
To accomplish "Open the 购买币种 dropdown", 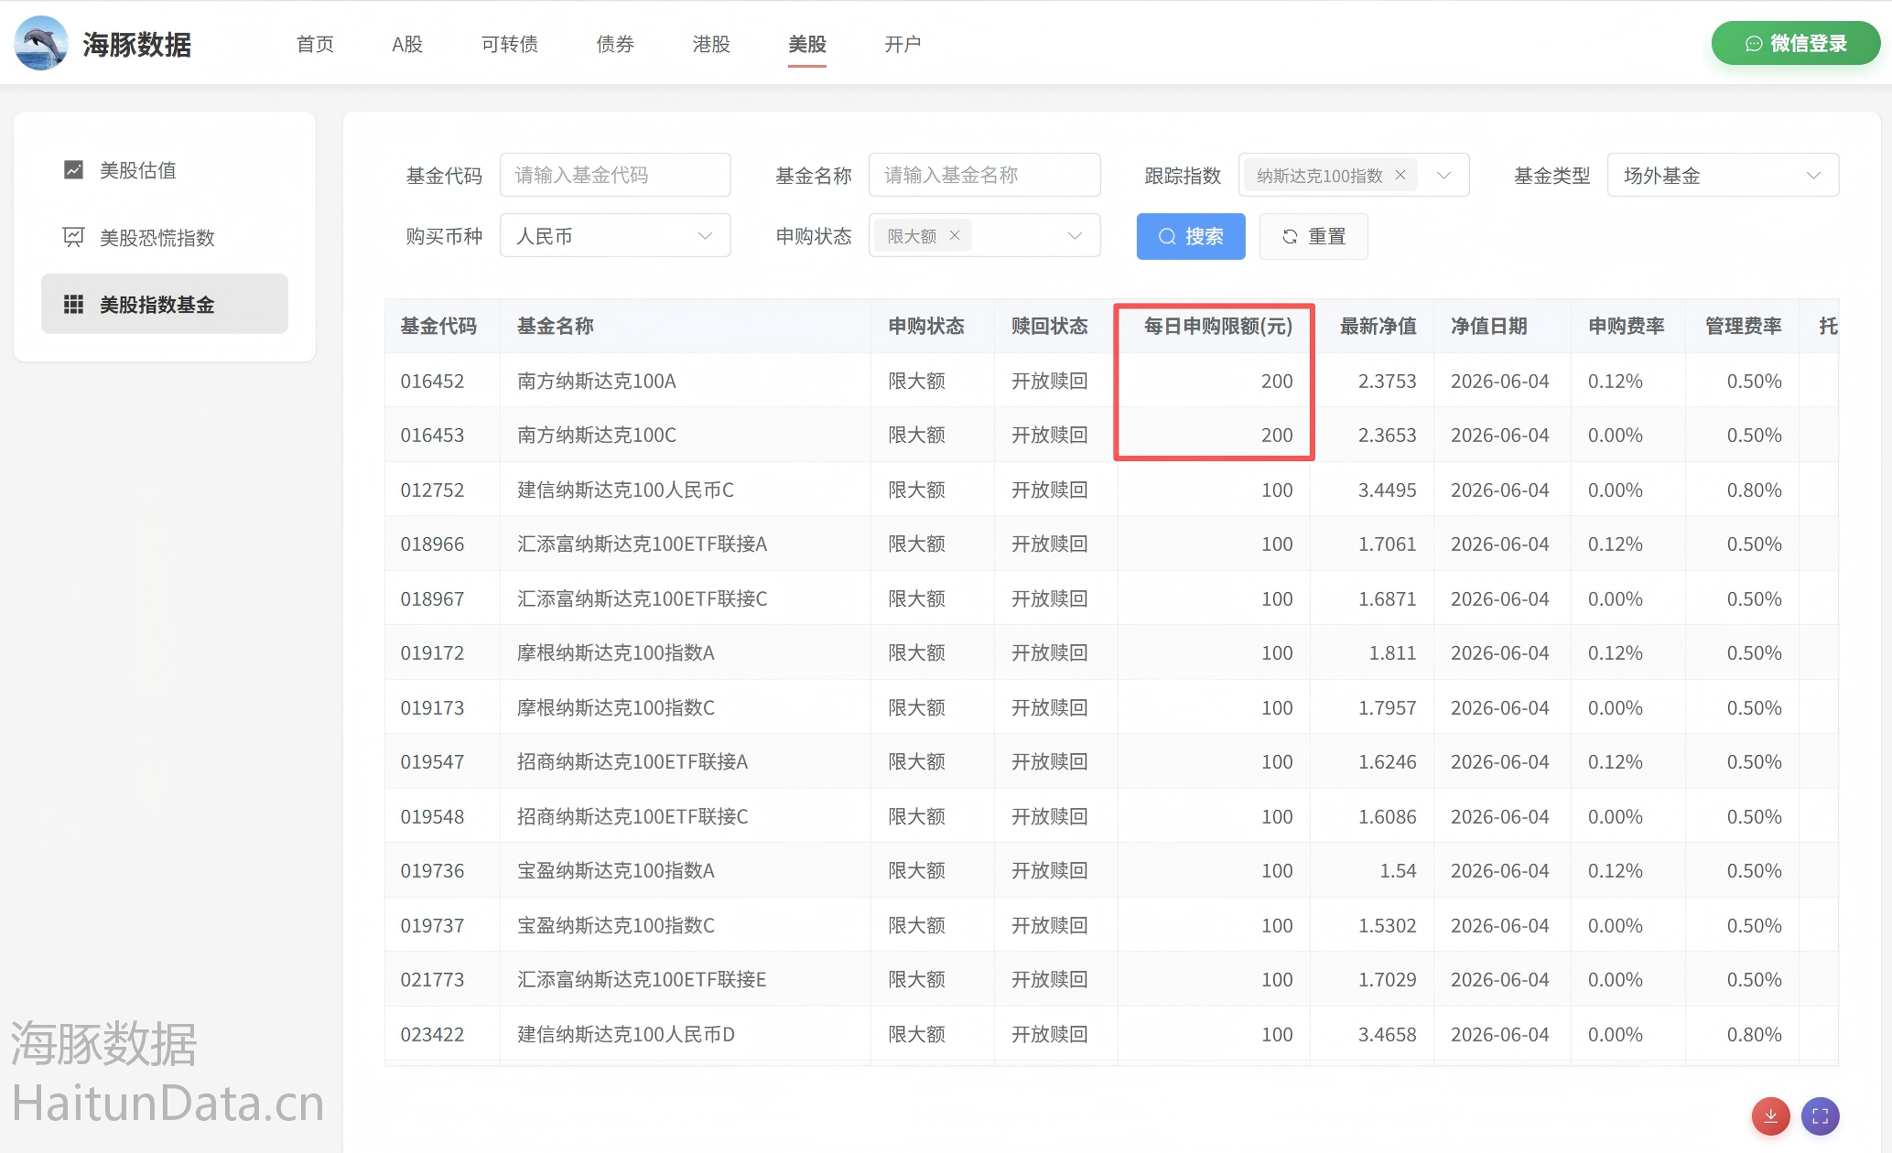I will (x=614, y=236).
